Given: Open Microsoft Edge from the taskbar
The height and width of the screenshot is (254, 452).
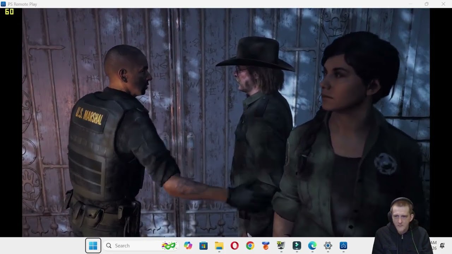Looking at the screenshot, I should pos(312,246).
